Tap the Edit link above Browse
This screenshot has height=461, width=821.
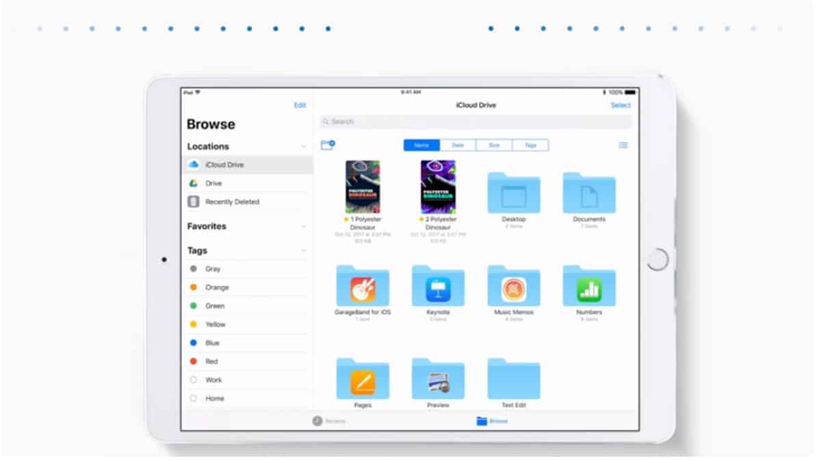tap(300, 105)
